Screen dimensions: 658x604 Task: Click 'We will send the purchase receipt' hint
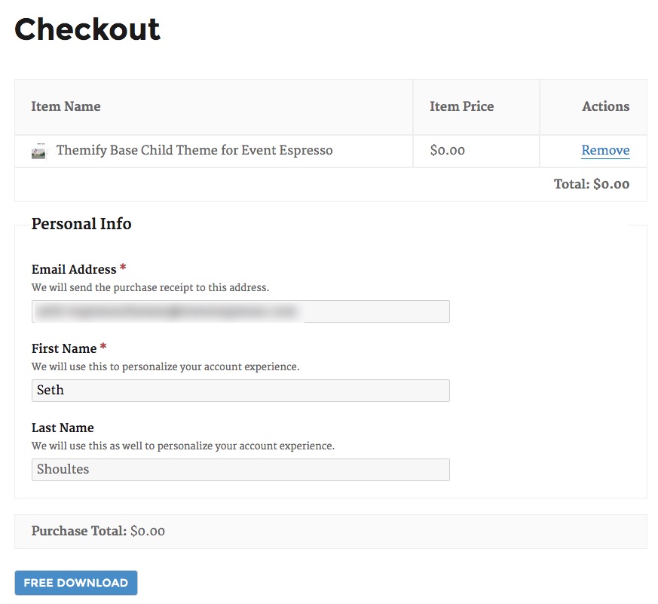[x=150, y=287]
